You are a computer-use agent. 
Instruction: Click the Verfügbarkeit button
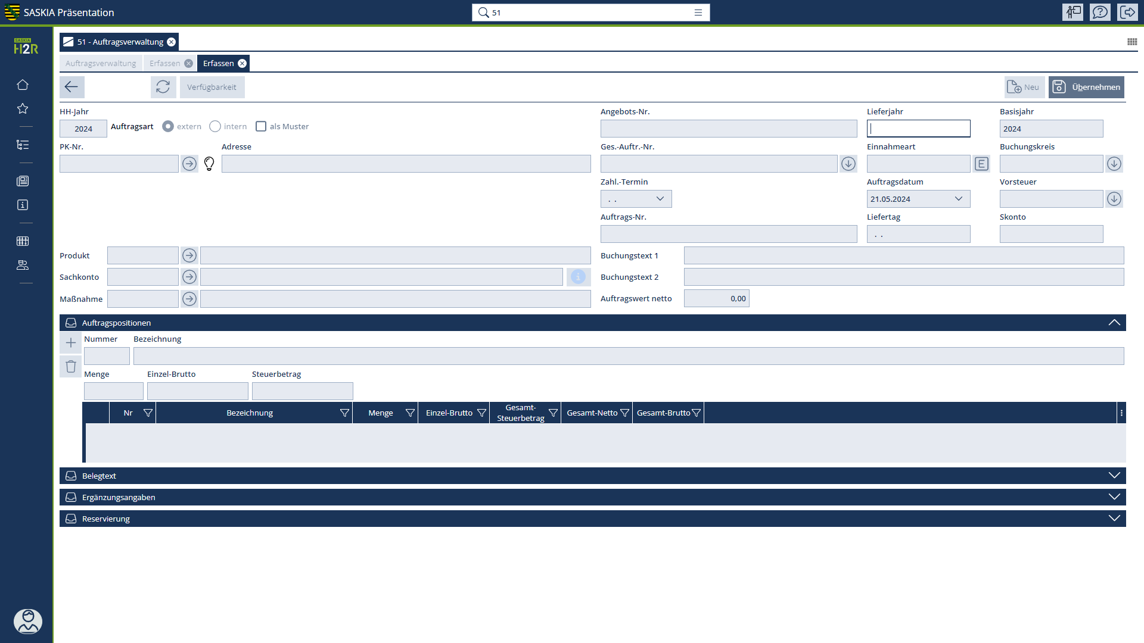click(x=212, y=87)
